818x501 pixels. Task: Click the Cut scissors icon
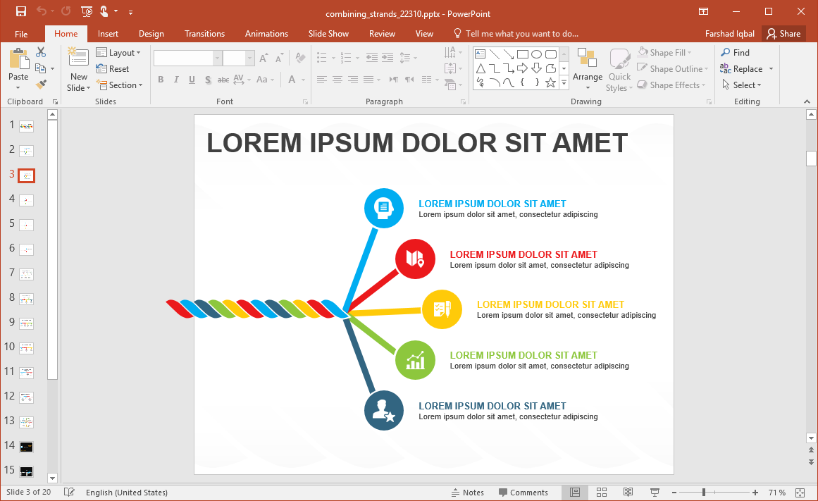[x=41, y=52]
